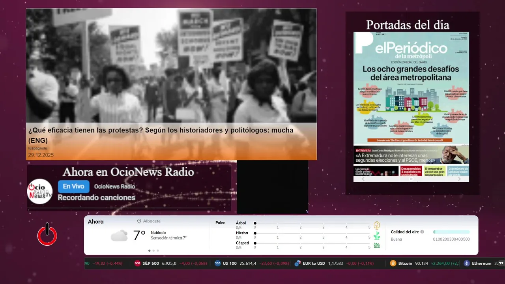Open the EUR to USD quote
The image size is (505, 284).
(x=334, y=263)
